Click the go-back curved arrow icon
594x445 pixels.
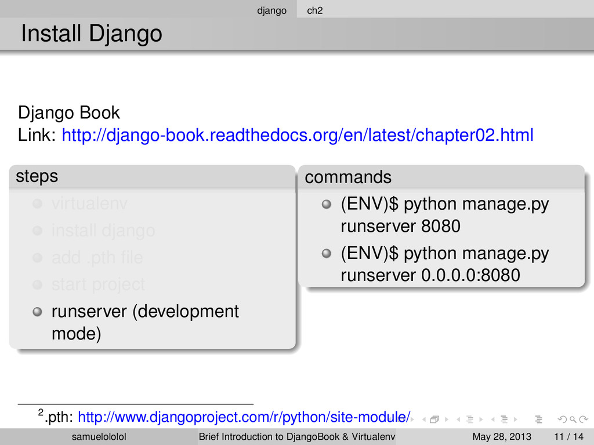pos(563,420)
